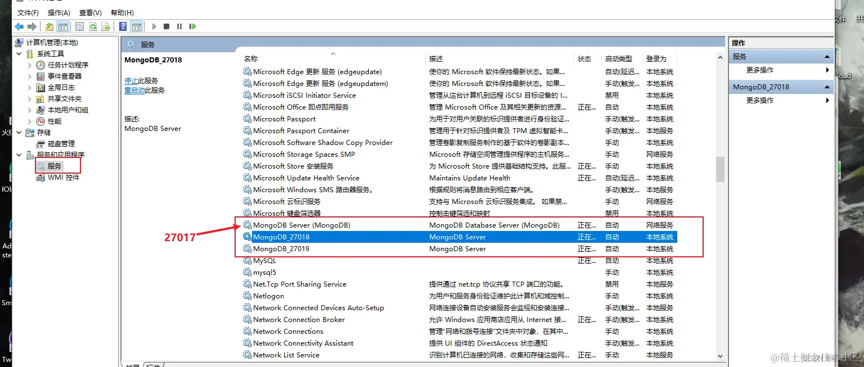Select Microsoft iSCSI Initiator Service row

point(460,96)
